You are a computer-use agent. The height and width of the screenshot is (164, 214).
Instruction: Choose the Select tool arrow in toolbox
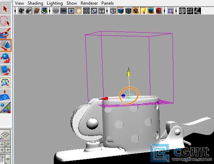click(5, 9)
